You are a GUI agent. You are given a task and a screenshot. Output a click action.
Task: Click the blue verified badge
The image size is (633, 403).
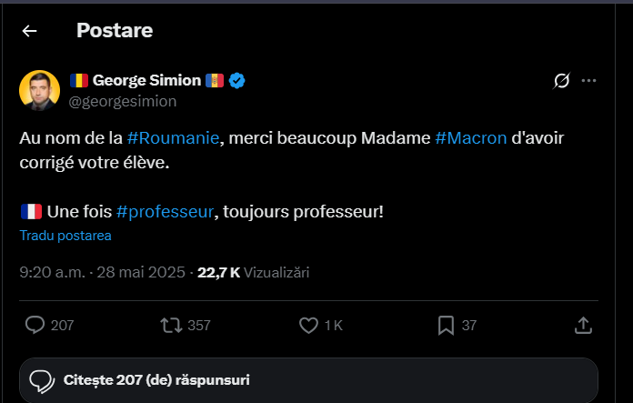(236, 81)
